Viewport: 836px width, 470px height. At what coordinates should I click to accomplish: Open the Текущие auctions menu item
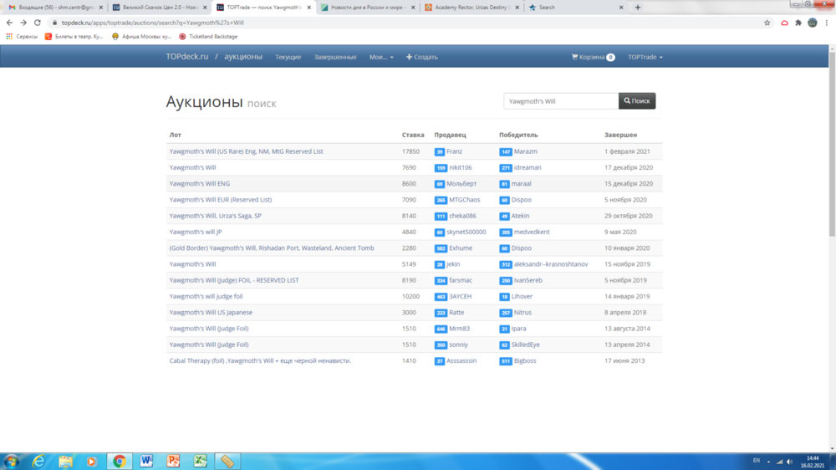pyautogui.click(x=288, y=57)
